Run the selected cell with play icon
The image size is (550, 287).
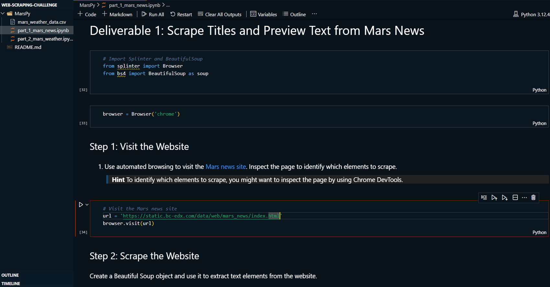tap(81, 205)
